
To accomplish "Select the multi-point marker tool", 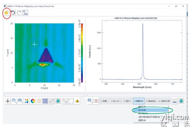I will click(x=71, y=101).
